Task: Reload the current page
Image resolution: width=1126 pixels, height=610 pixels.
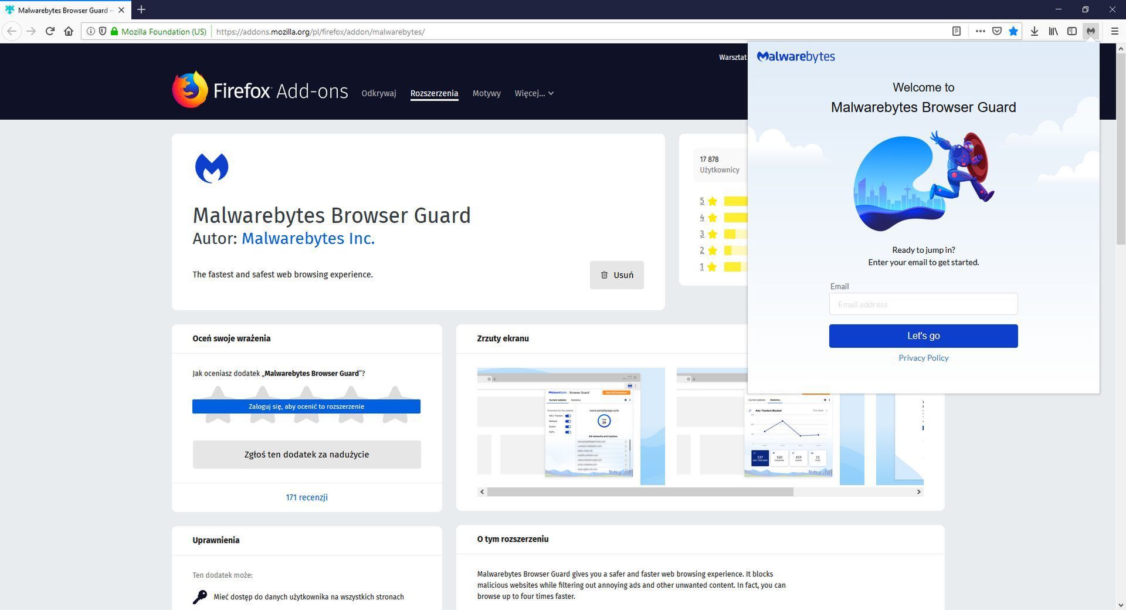Action: coord(50,31)
